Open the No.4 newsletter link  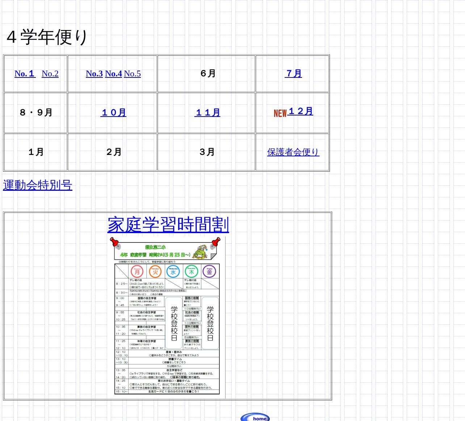coord(113,73)
